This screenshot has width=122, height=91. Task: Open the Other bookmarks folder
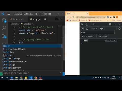click(117, 20)
